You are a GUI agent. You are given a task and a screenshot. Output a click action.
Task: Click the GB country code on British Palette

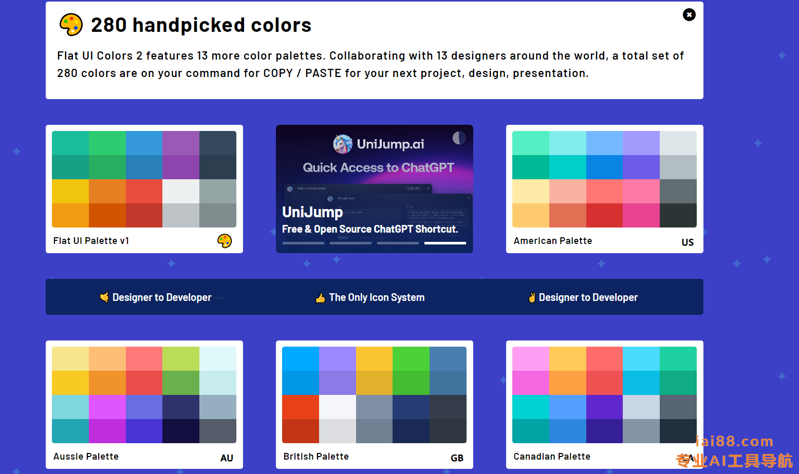click(457, 458)
